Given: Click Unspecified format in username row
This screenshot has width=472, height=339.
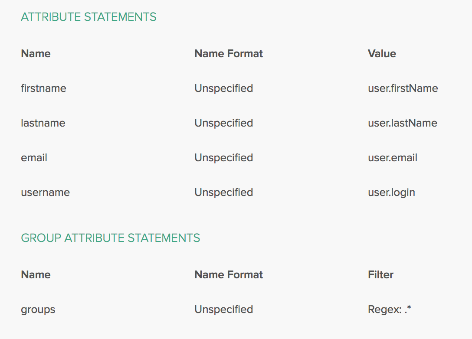Looking at the screenshot, I should tap(223, 192).
